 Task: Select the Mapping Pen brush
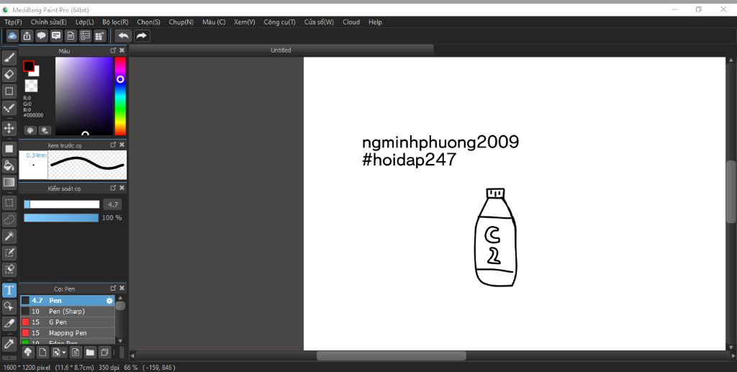tap(67, 333)
